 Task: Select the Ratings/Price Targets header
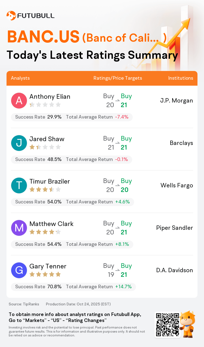(118, 78)
